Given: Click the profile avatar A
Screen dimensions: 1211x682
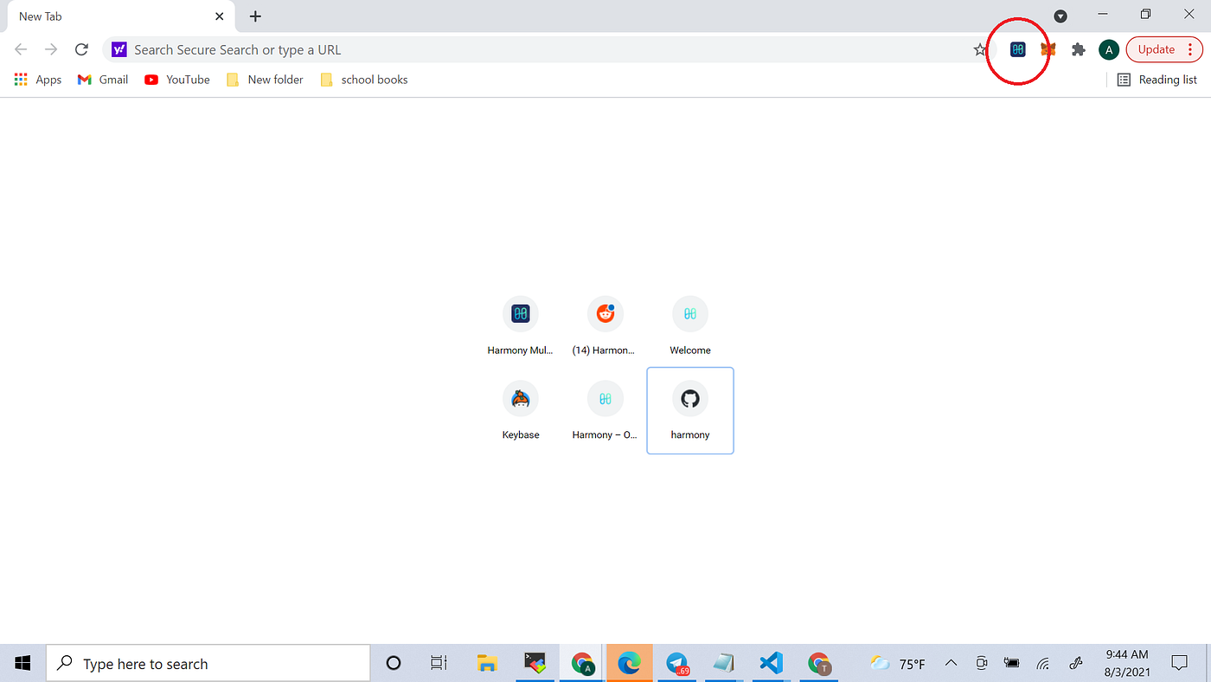Looking at the screenshot, I should point(1108,49).
